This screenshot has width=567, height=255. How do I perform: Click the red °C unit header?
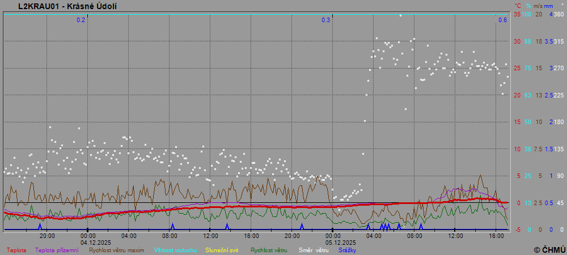(518, 6)
